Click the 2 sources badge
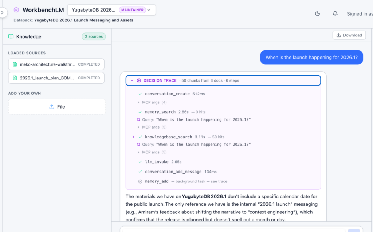Viewport: 373px width, 232px height. click(94, 36)
